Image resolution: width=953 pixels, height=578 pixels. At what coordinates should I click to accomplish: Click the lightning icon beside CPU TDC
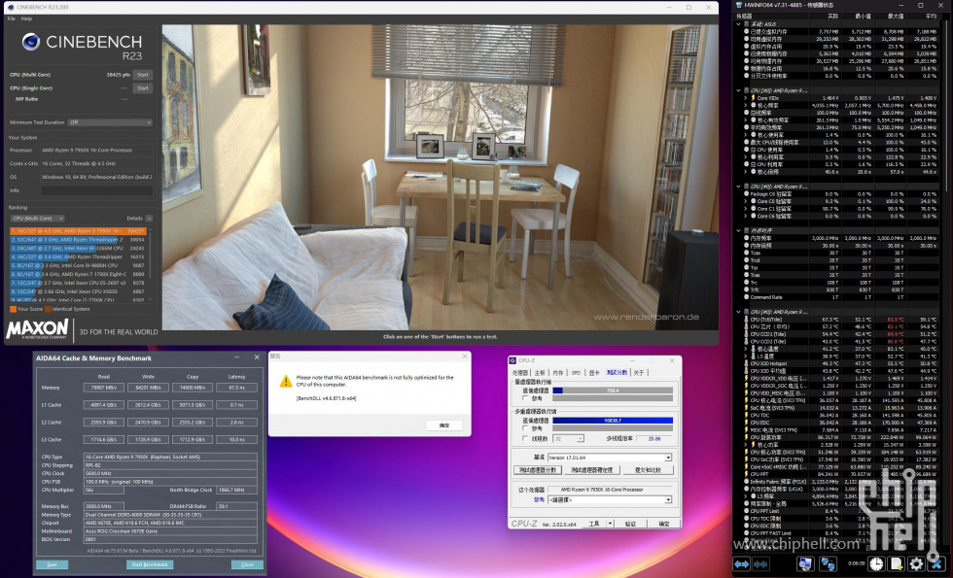point(747,416)
